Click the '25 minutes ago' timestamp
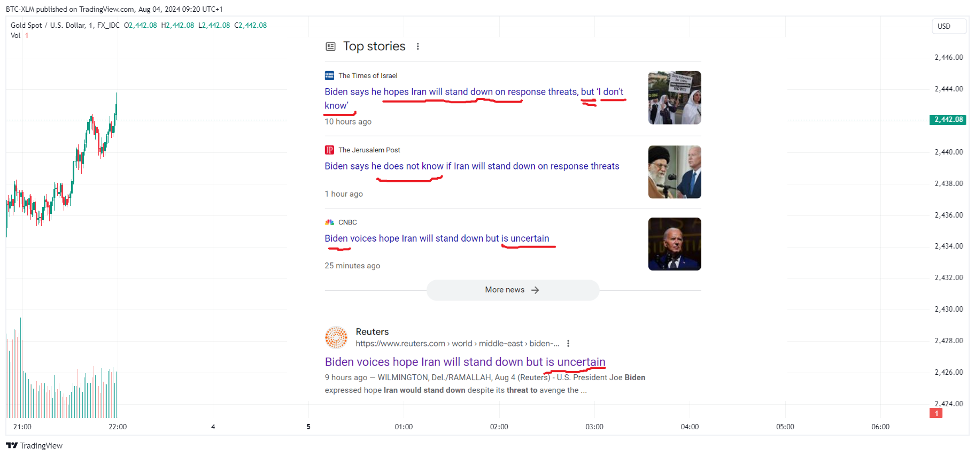 pos(352,266)
